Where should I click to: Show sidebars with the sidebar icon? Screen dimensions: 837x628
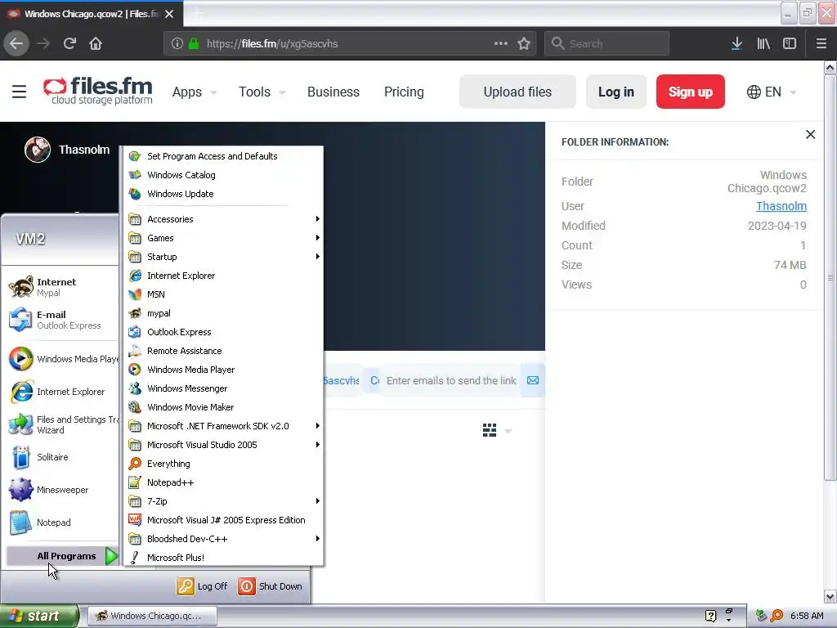[x=790, y=44]
